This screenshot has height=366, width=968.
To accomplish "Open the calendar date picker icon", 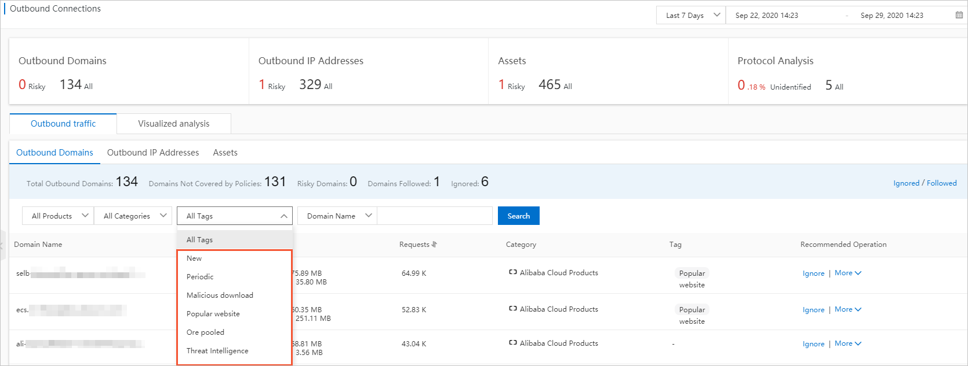I will pos(959,15).
